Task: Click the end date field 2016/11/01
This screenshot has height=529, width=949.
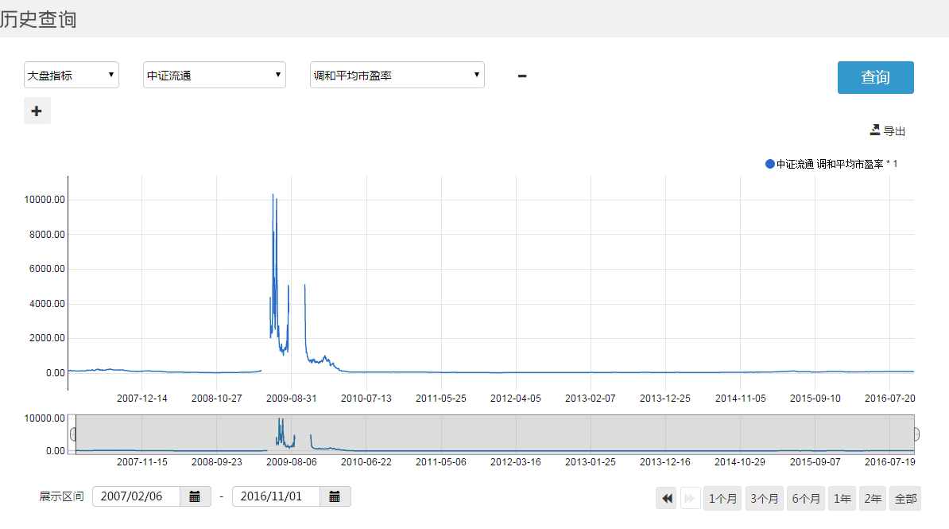Action: 276,496
